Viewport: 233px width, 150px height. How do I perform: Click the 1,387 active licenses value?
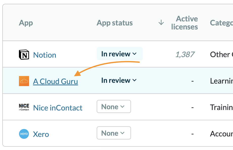point(185,54)
